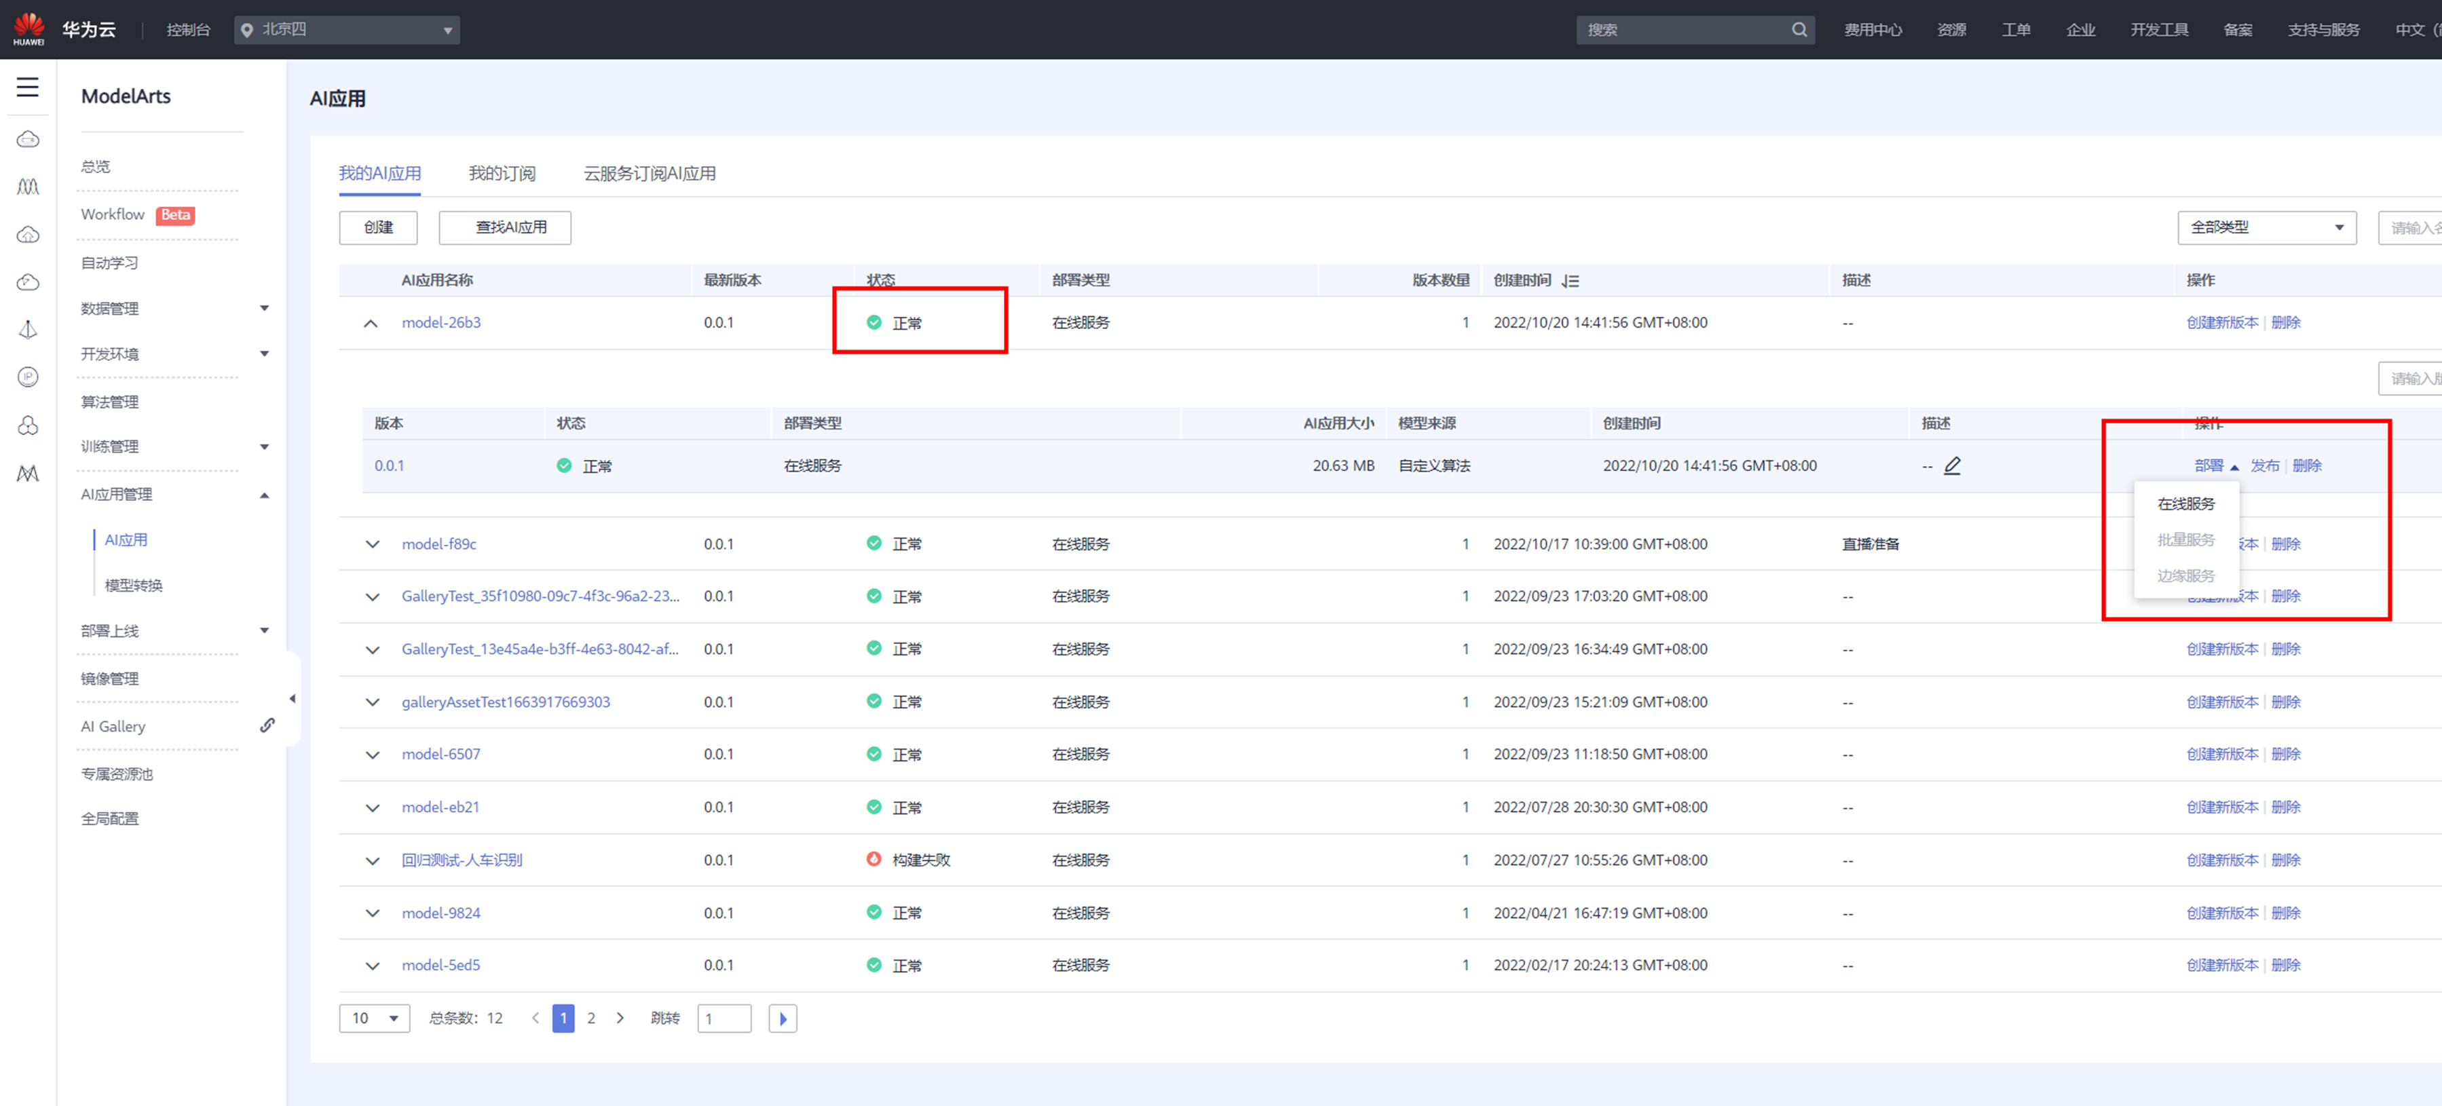Screen dimensions: 2442x1106
Task: Collapse the model-26b3 row
Action: click(x=371, y=323)
